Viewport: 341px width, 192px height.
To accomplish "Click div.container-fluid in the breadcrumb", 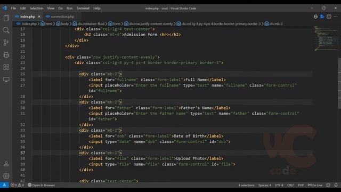I will point(91,23).
